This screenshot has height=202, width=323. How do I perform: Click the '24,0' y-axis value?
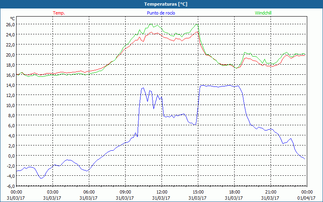(x=10, y=35)
